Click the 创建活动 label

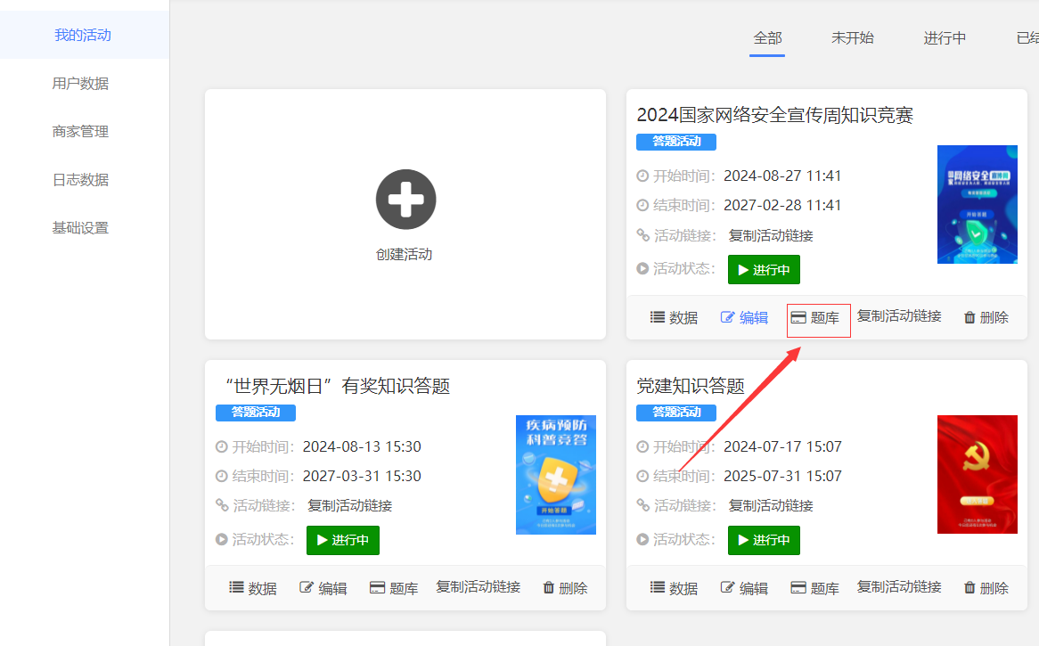point(405,255)
